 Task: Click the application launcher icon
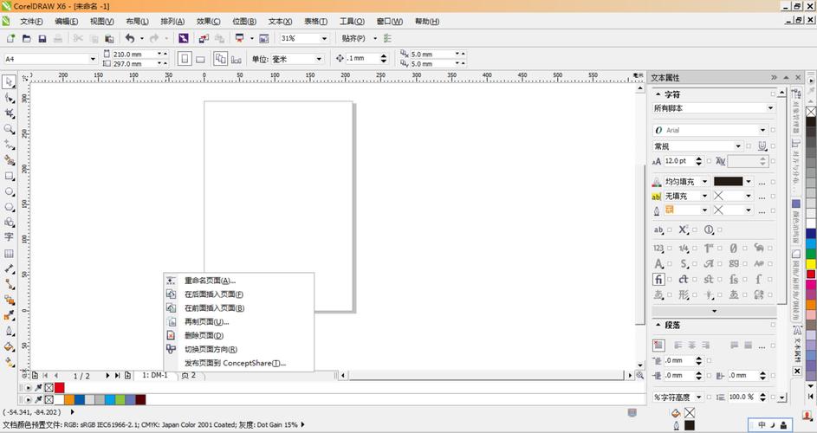point(240,39)
